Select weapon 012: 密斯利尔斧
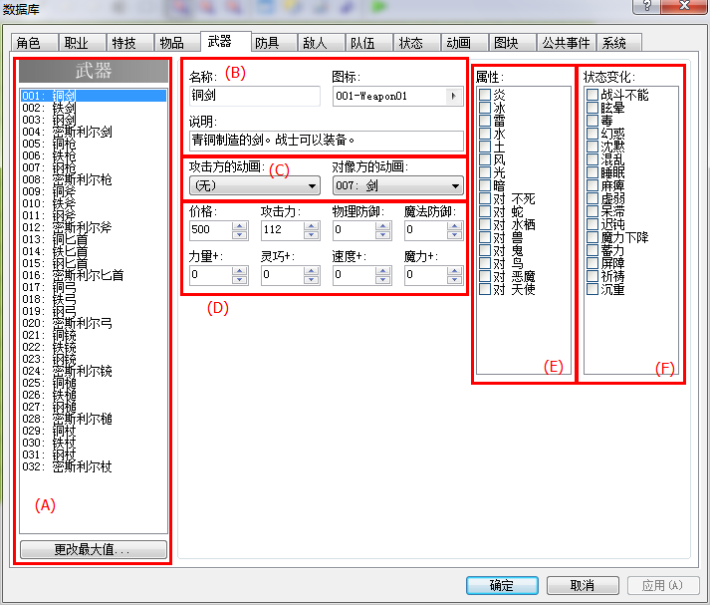This screenshot has height=605, width=710. tap(94, 227)
